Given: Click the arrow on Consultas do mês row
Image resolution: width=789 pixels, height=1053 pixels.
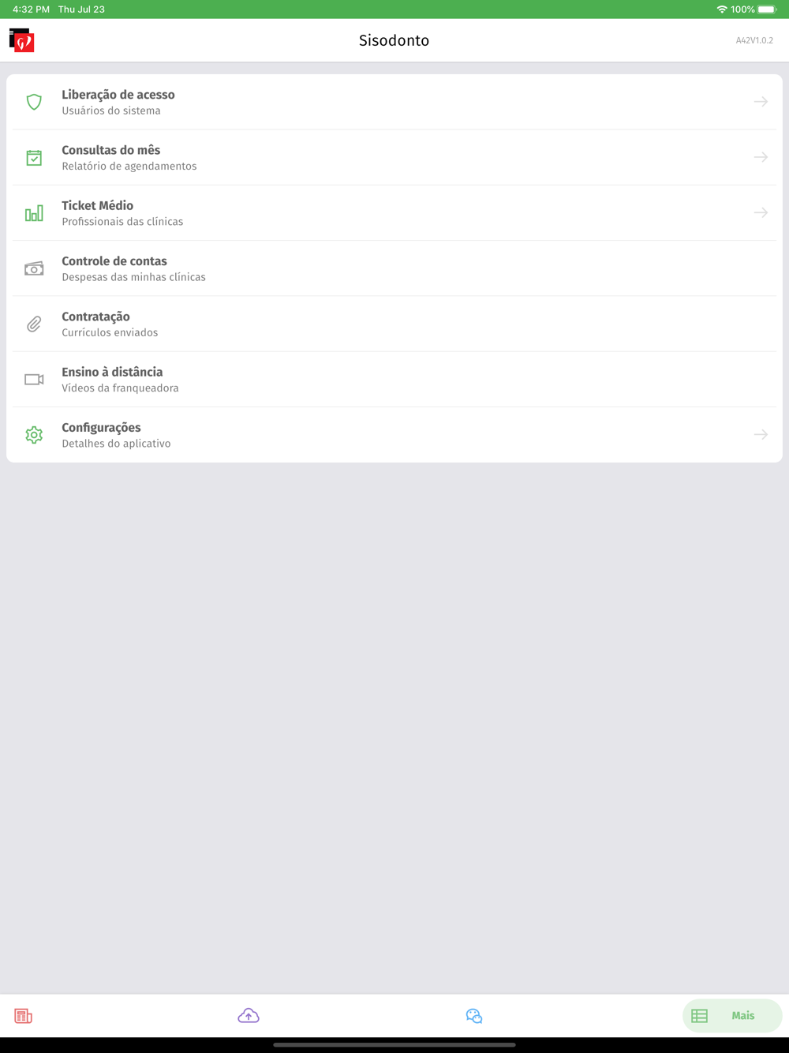Looking at the screenshot, I should (x=761, y=157).
